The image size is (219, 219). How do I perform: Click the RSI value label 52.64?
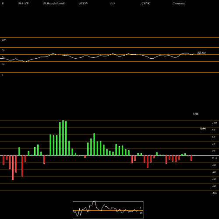[201, 53]
